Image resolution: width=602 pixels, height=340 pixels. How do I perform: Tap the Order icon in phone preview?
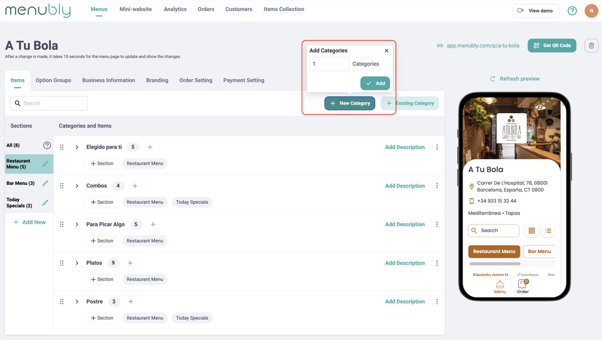(x=523, y=286)
